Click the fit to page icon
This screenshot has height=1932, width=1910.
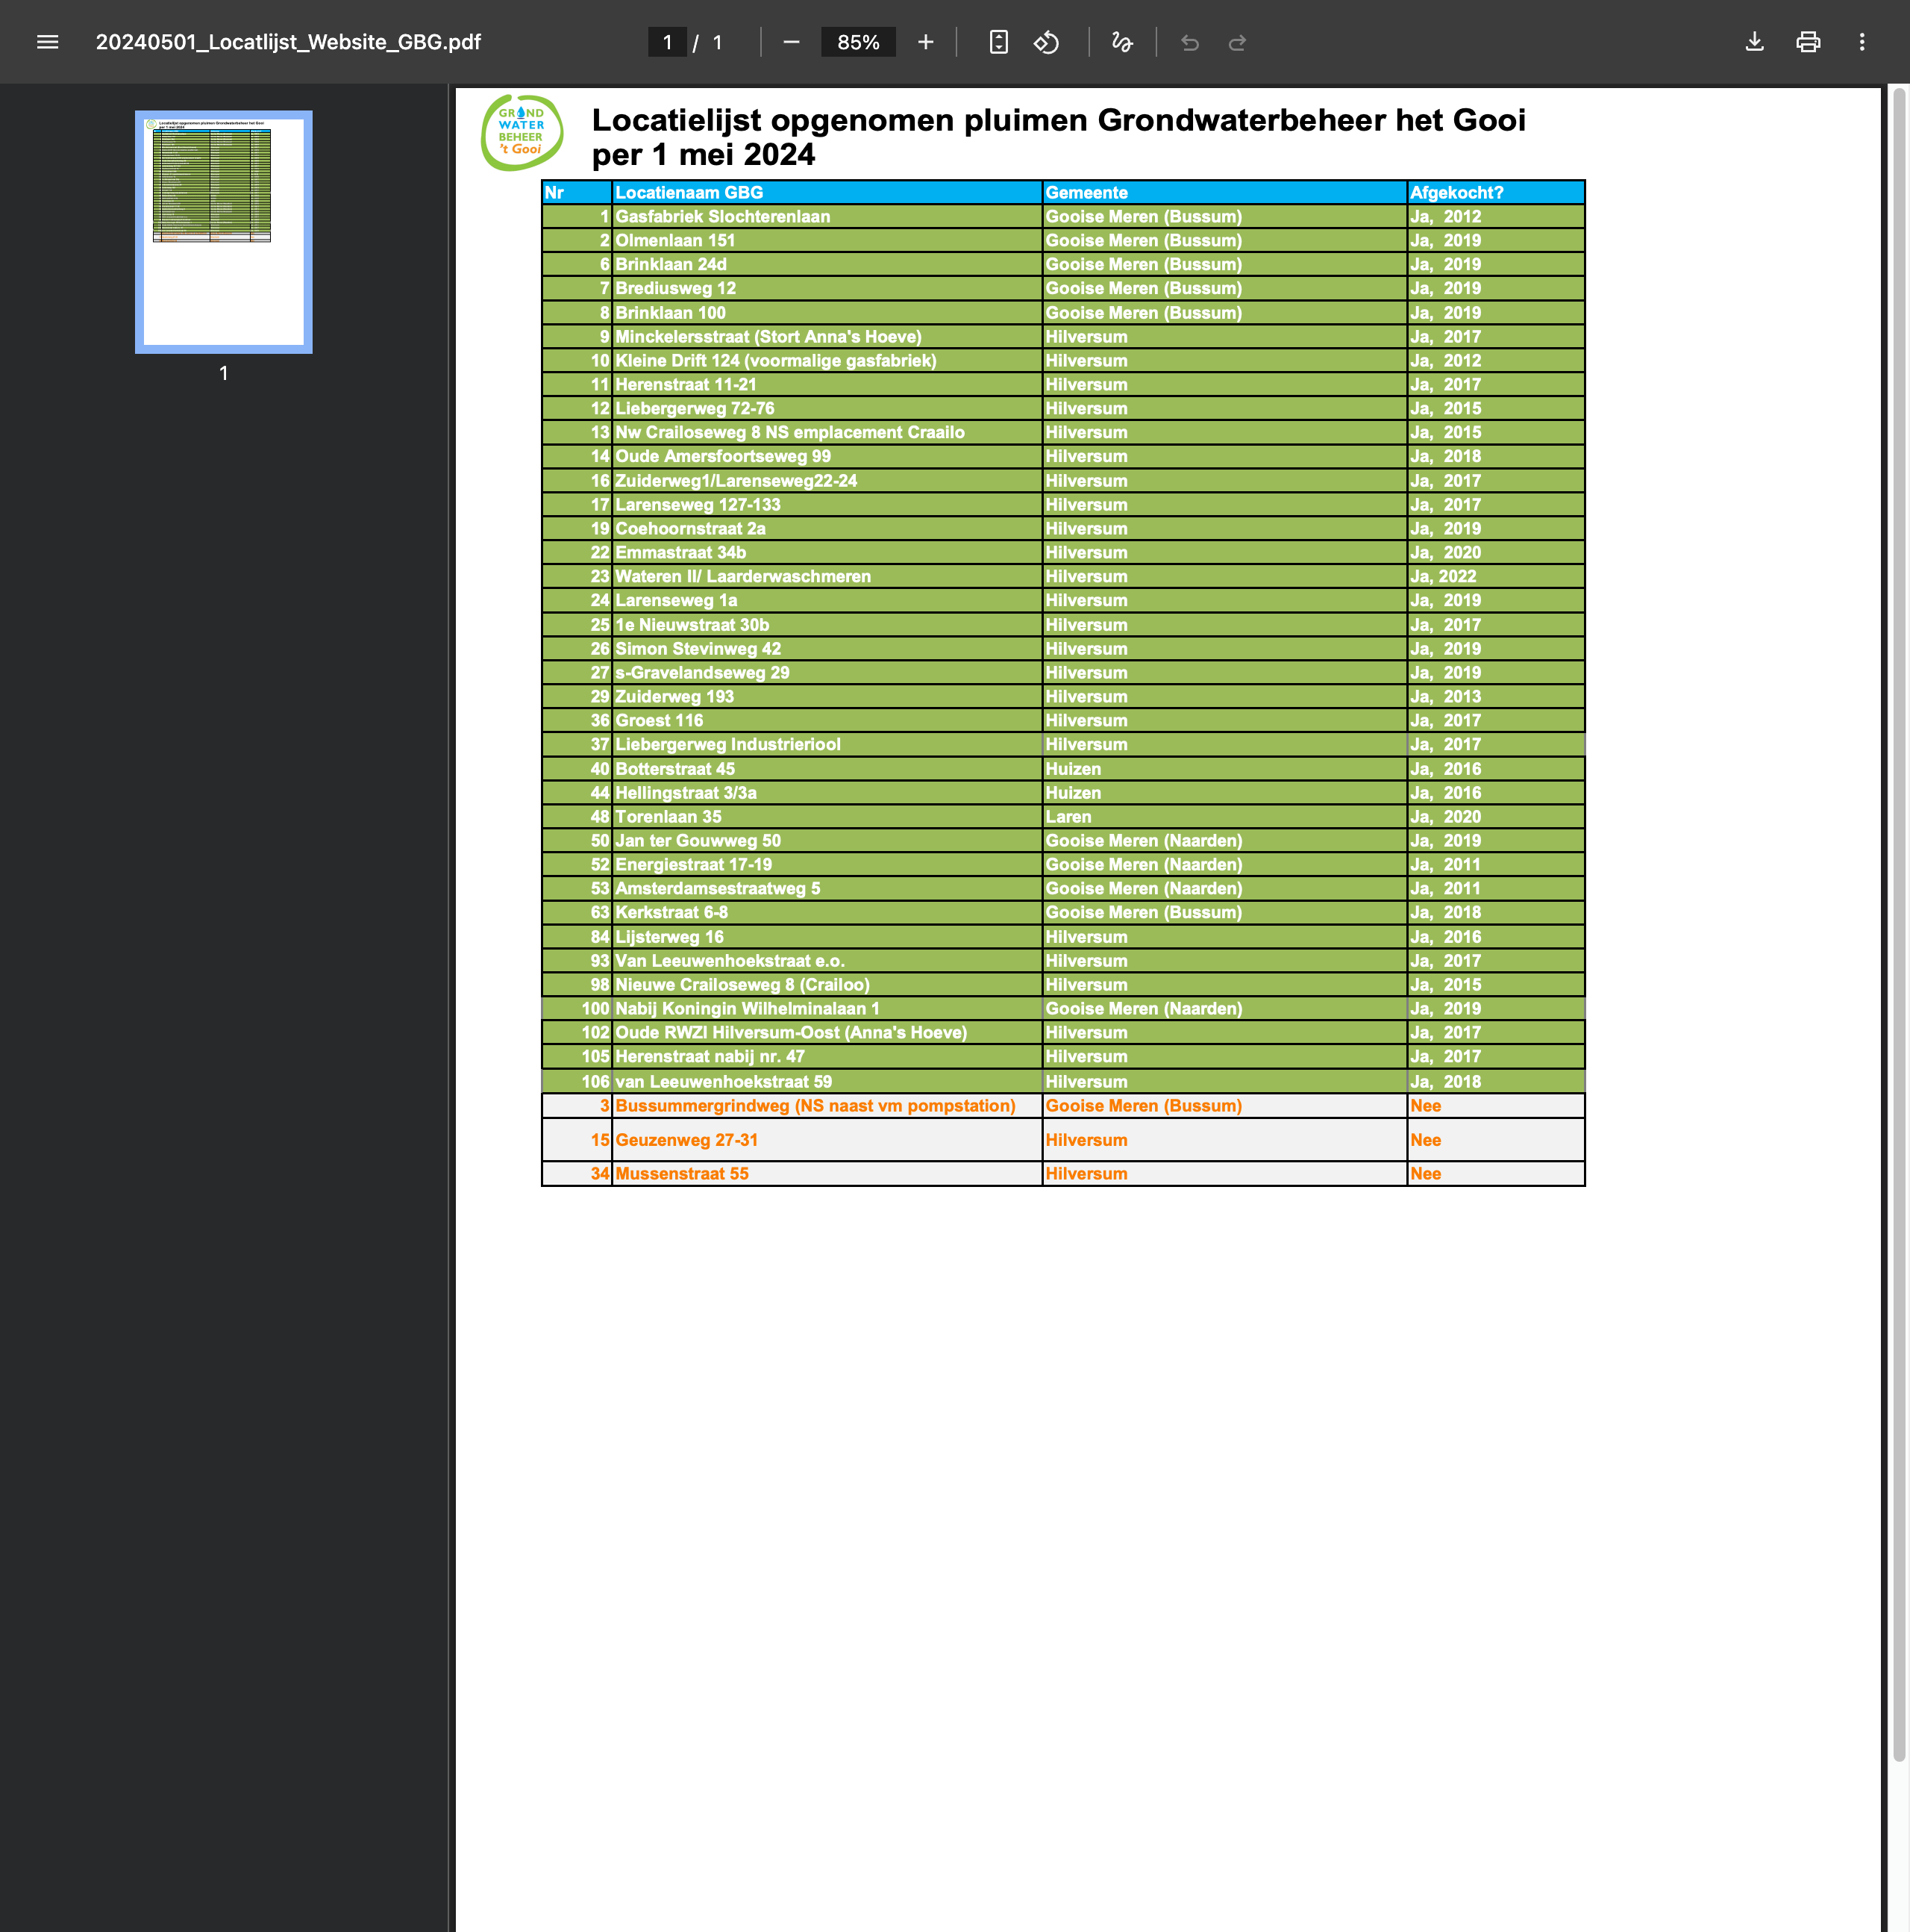tap(998, 42)
